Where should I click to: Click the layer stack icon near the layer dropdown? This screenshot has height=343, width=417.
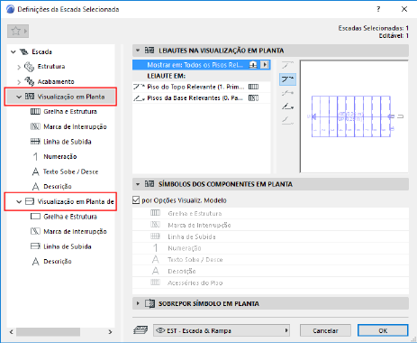(141, 330)
